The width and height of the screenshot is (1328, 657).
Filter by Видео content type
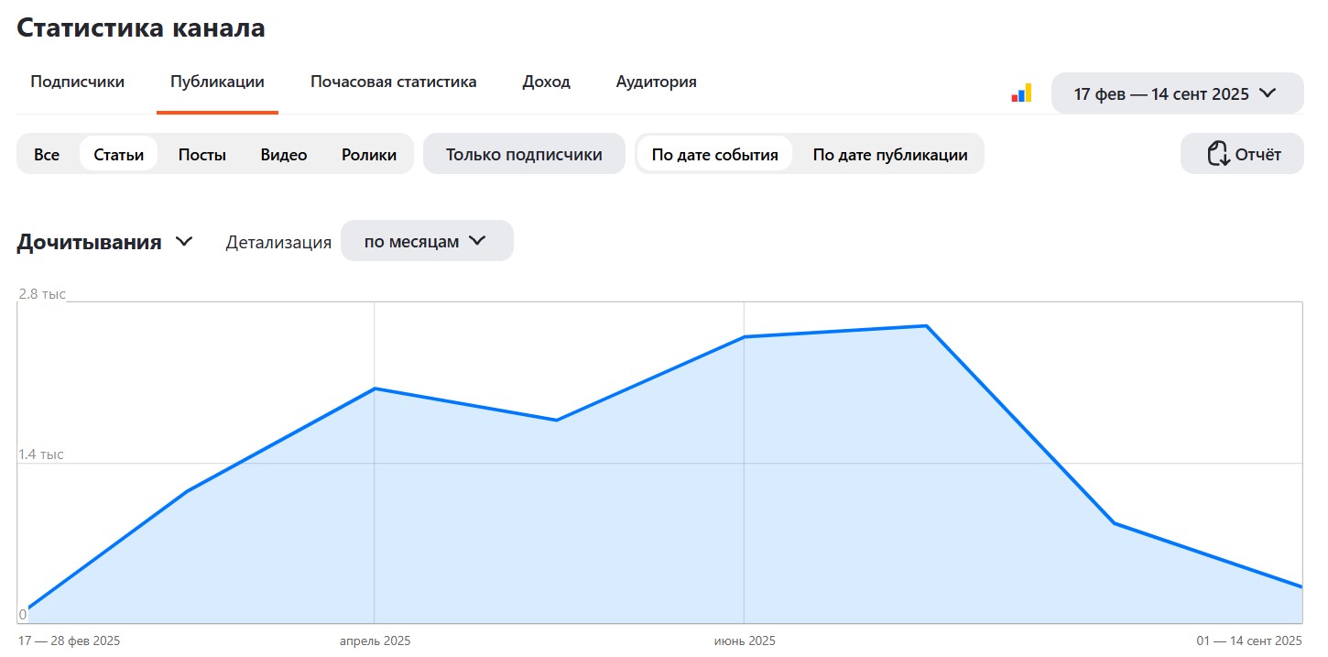(284, 154)
